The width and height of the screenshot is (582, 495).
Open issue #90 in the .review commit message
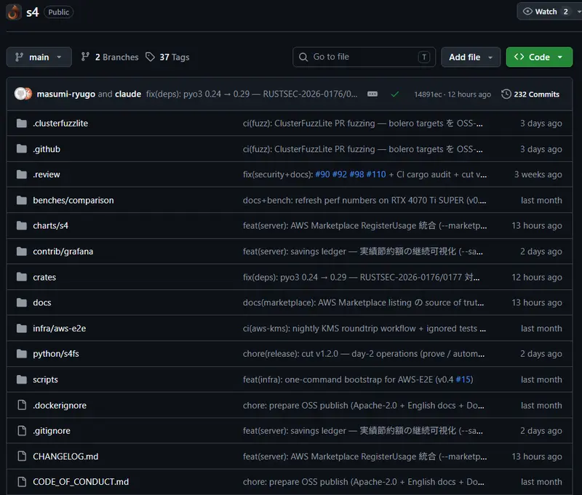click(x=322, y=174)
